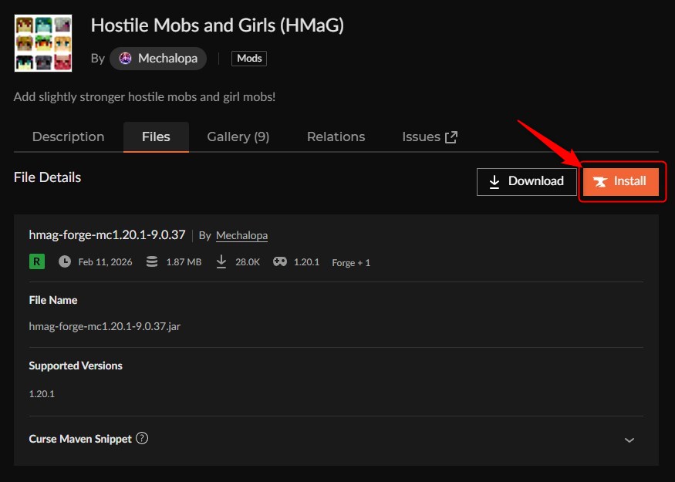Click the game controller icon near 1.20.1

pyautogui.click(x=280, y=261)
